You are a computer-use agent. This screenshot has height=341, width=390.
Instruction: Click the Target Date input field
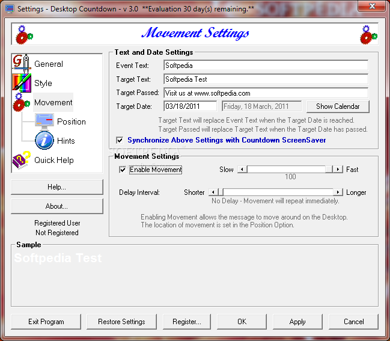190,106
